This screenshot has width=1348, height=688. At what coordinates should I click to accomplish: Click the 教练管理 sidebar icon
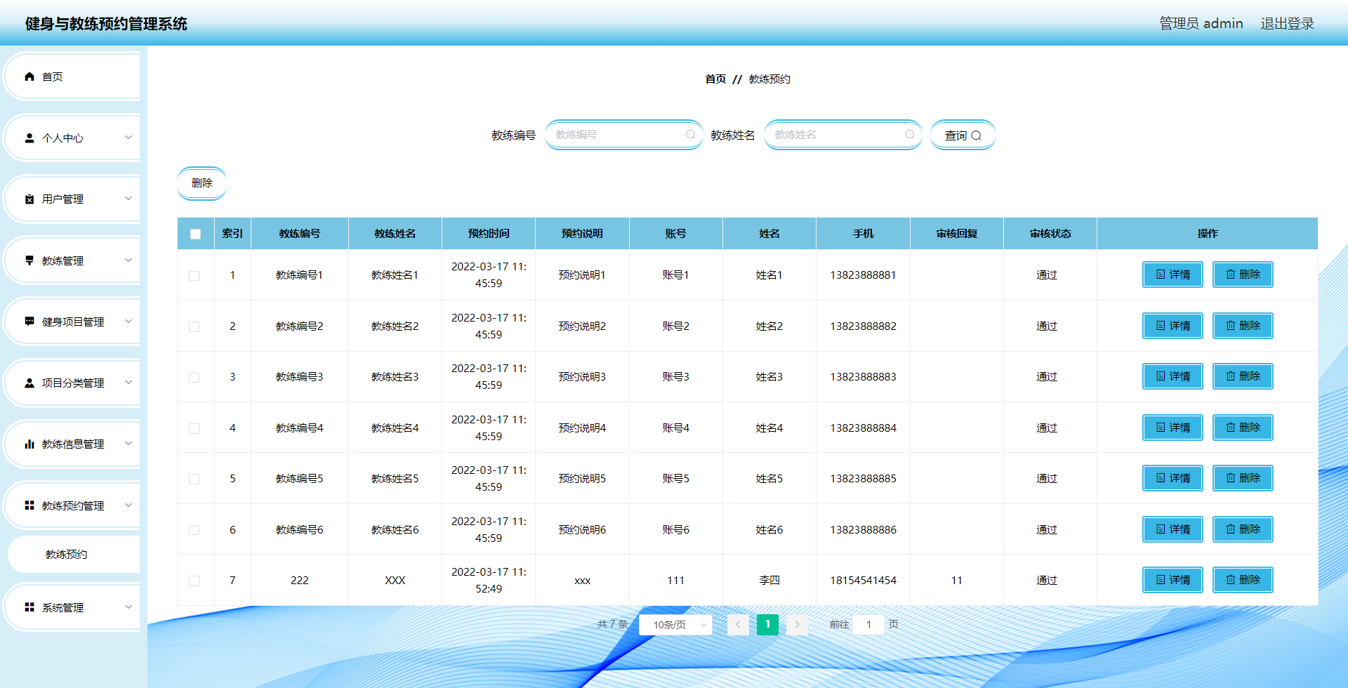(x=29, y=260)
